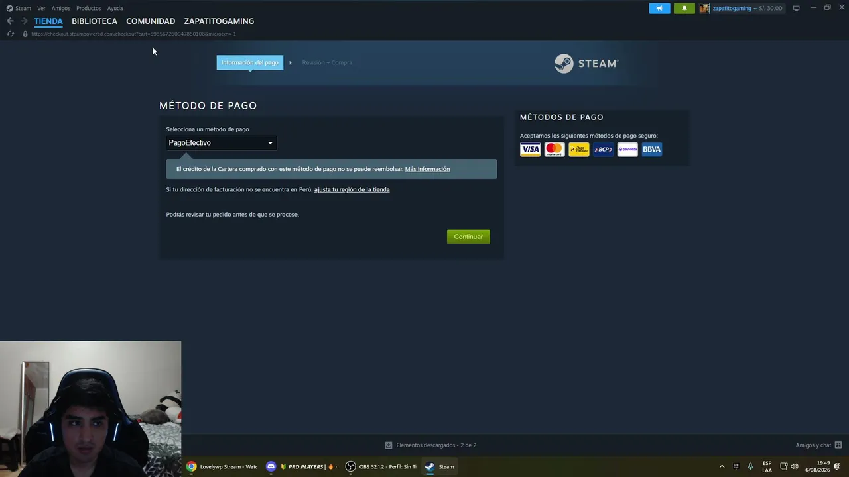Click the network icon in the tray
This screenshot has height=477, width=849.
tap(783, 466)
